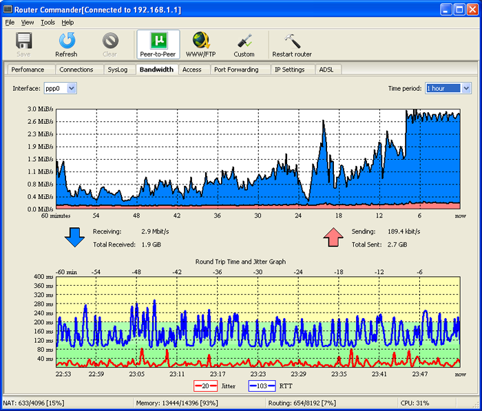482x411 pixels.
Task: Click the red Sending up arrow
Action: [x=333, y=238]
